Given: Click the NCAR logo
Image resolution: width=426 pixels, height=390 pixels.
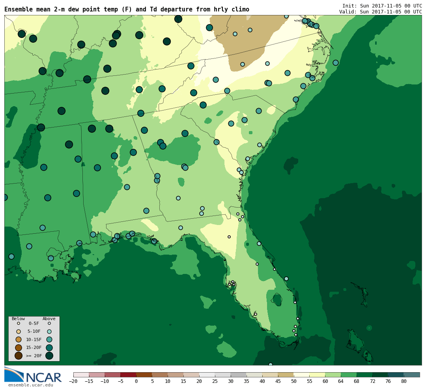Looking at the screenshot, I should pyautogui.click(x=33, y=375).
